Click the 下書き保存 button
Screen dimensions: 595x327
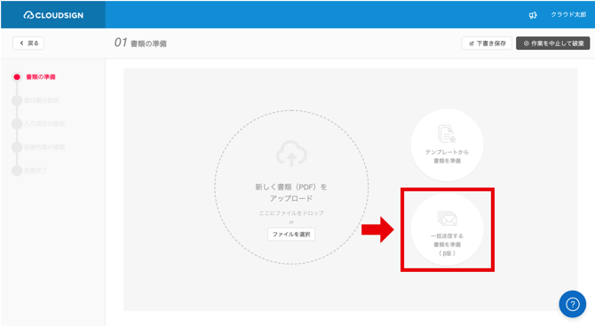487,44
